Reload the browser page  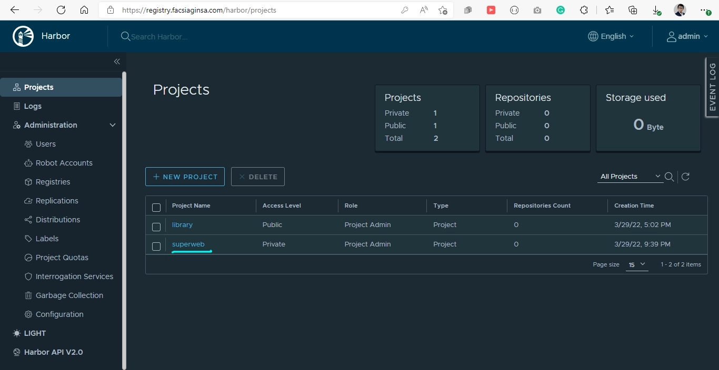tap(61, 10)
